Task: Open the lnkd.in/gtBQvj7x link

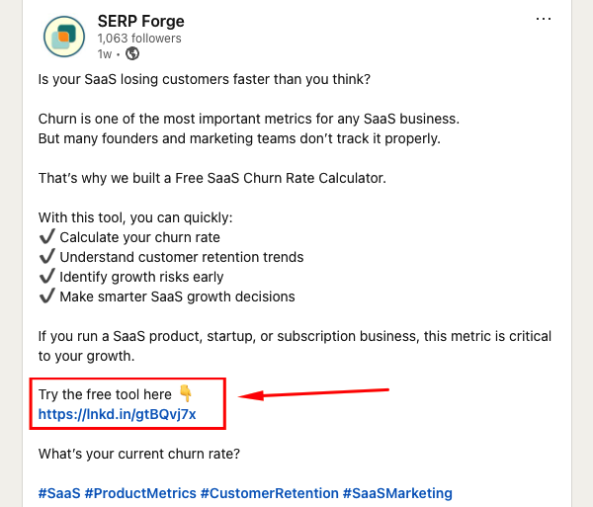Action: [117, 414]
